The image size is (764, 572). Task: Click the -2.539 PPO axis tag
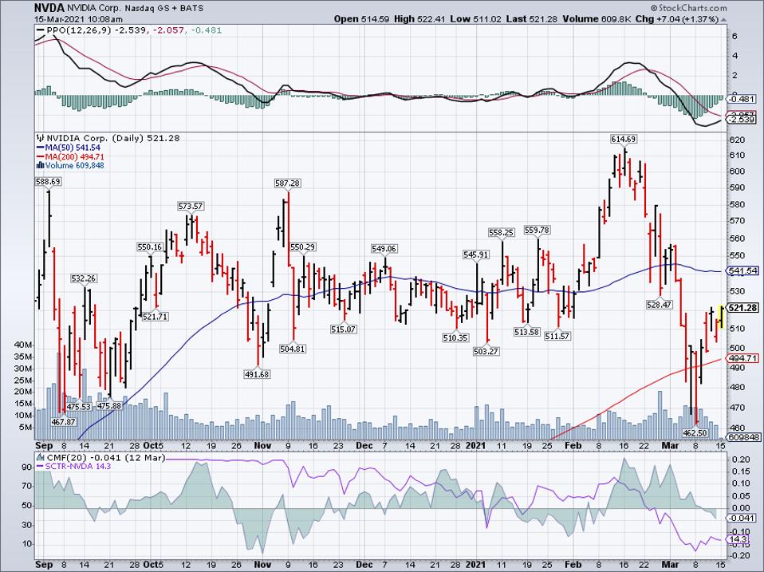742,120
